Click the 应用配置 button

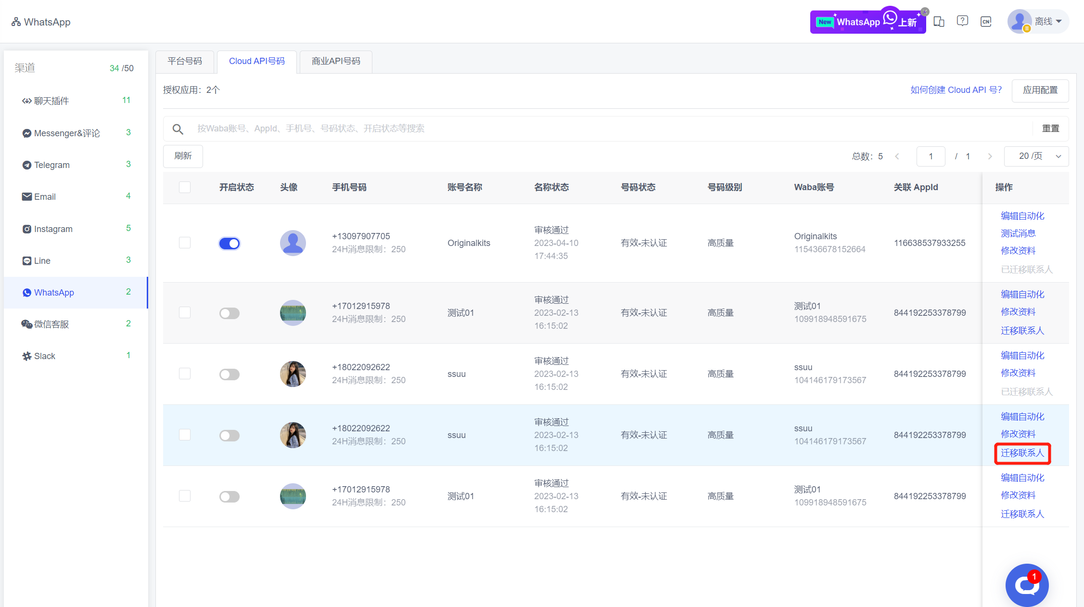pyautogui.click(x=1040, y=90)
